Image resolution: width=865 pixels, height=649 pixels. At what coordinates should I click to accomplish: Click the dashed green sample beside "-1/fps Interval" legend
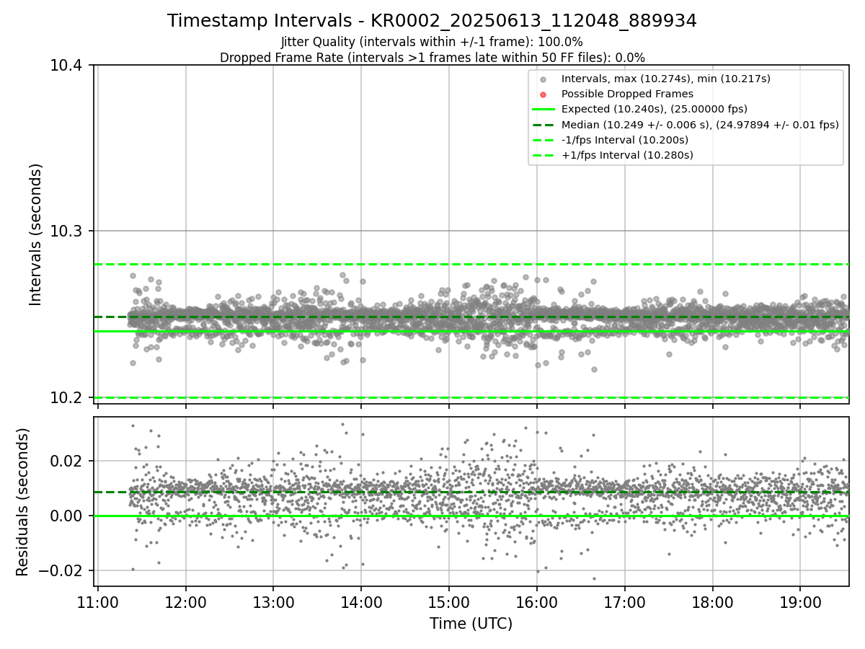(x=544, y=140)
